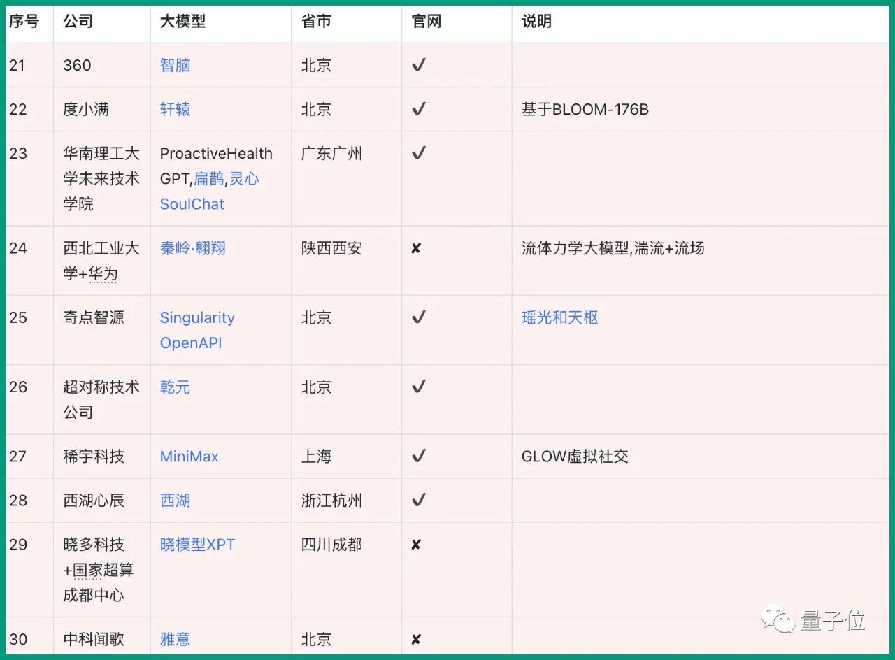Click the checkmark in the 稀宇科技 row

[x=419, y=457]
